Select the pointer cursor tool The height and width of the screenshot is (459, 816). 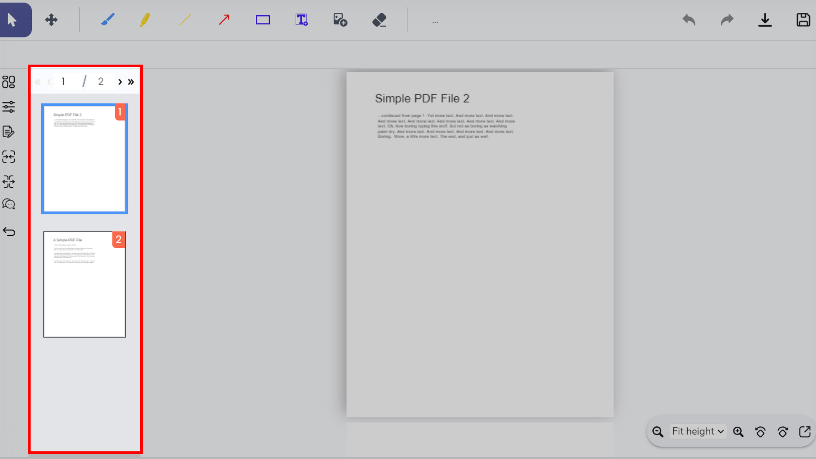pos(12,20)
